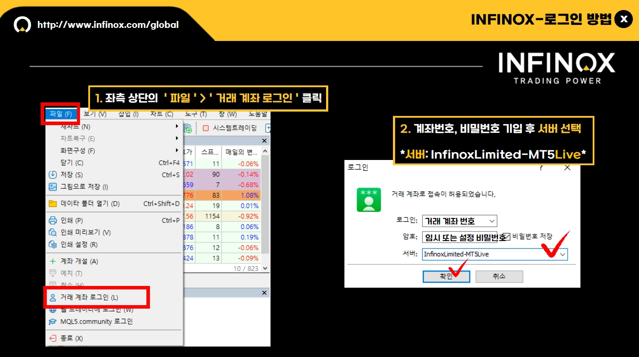Select the row showing 0.01% change

tap(222, 206)
